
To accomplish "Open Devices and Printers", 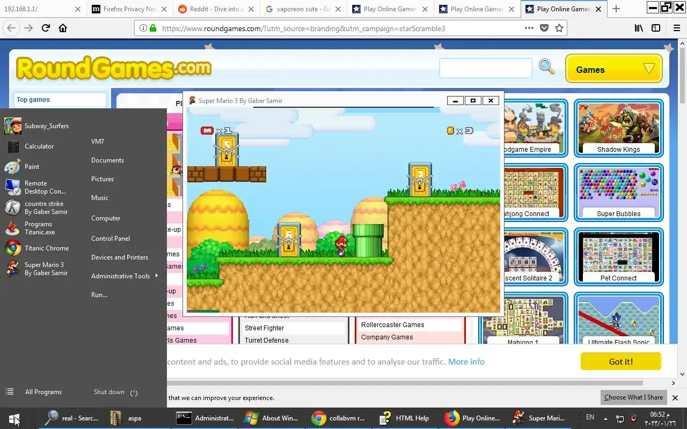I will pyautogui.click(x=120, y=257).
